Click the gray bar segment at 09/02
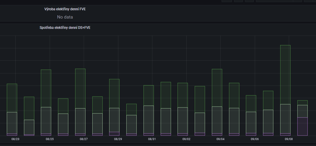 [183, 120]
